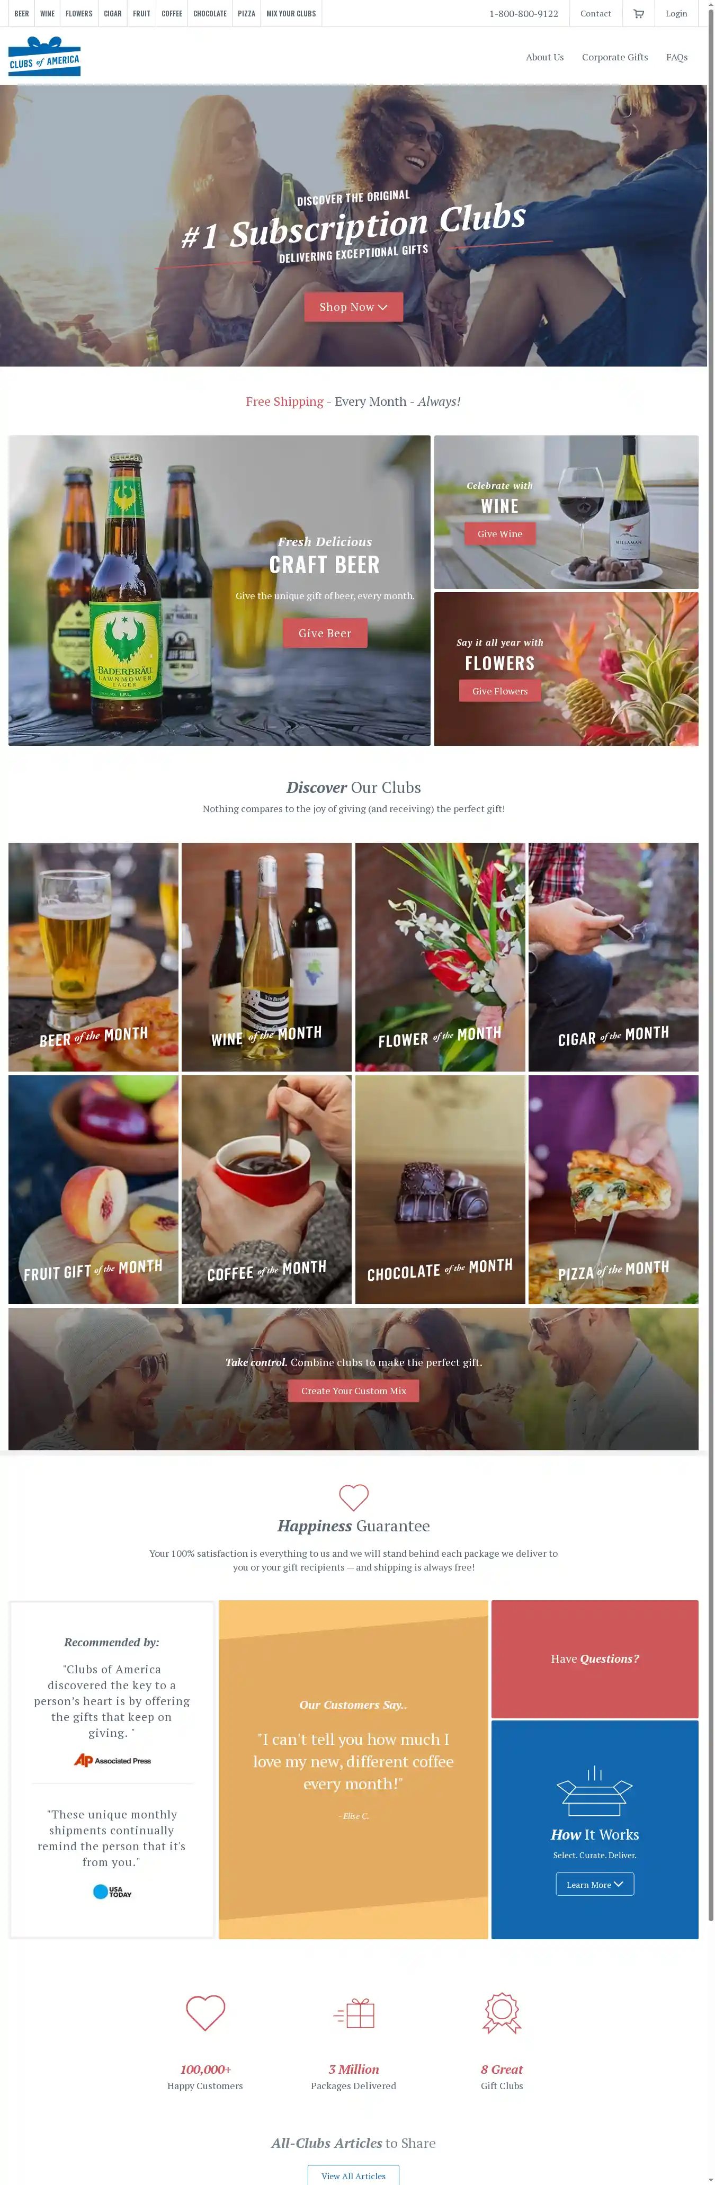715x2185 pixels.
Task: Select the CIGAR top menu item
Action: [x=113, y=14]
